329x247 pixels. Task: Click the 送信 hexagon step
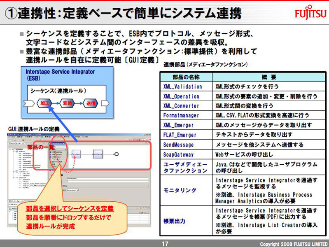[91, 103]
